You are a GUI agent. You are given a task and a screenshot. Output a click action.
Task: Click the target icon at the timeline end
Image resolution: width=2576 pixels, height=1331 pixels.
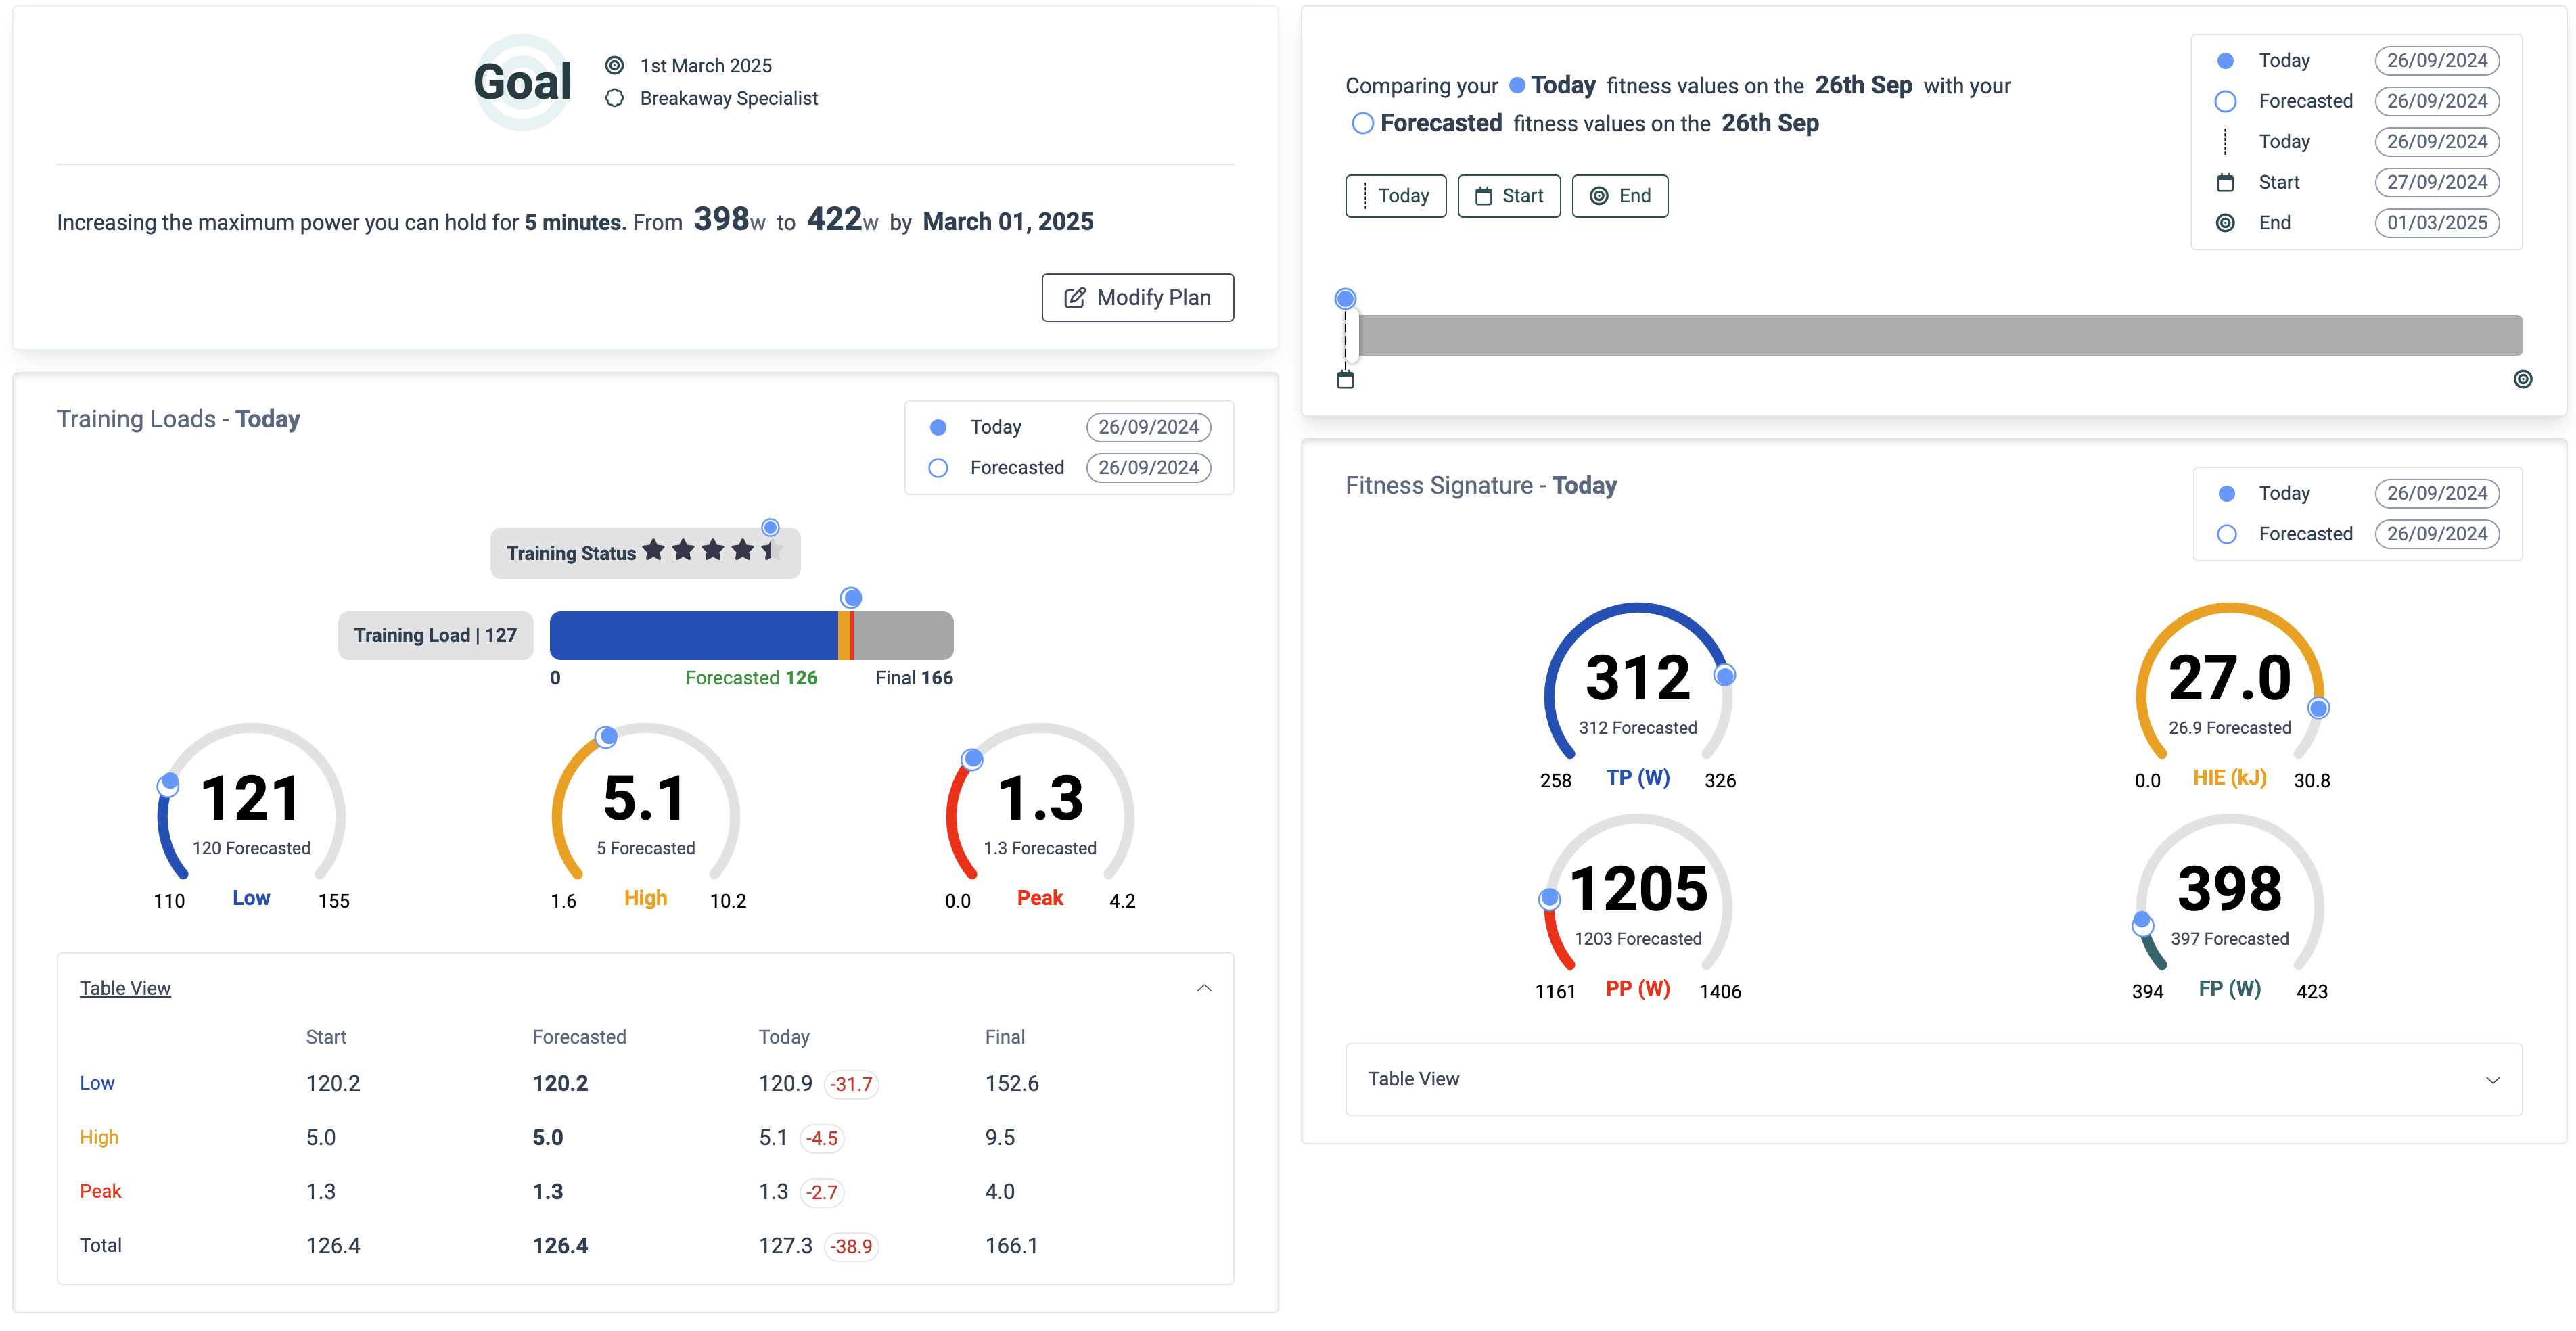(2522, 379)
